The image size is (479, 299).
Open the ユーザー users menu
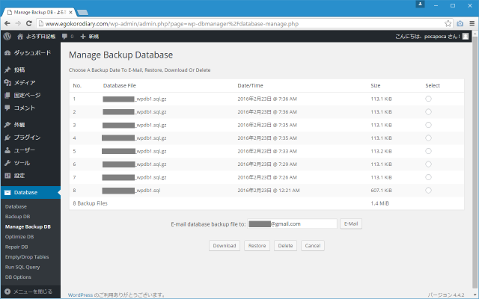click(25, 150)
